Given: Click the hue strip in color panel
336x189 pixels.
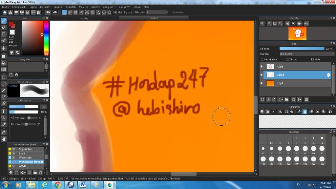Looking at the screenshot, I should (46, 38).
